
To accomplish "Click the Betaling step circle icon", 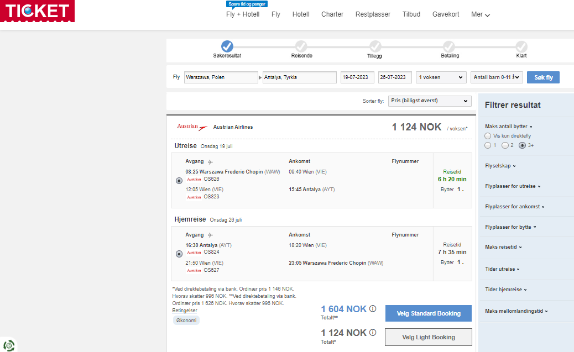I will (449, 46).
